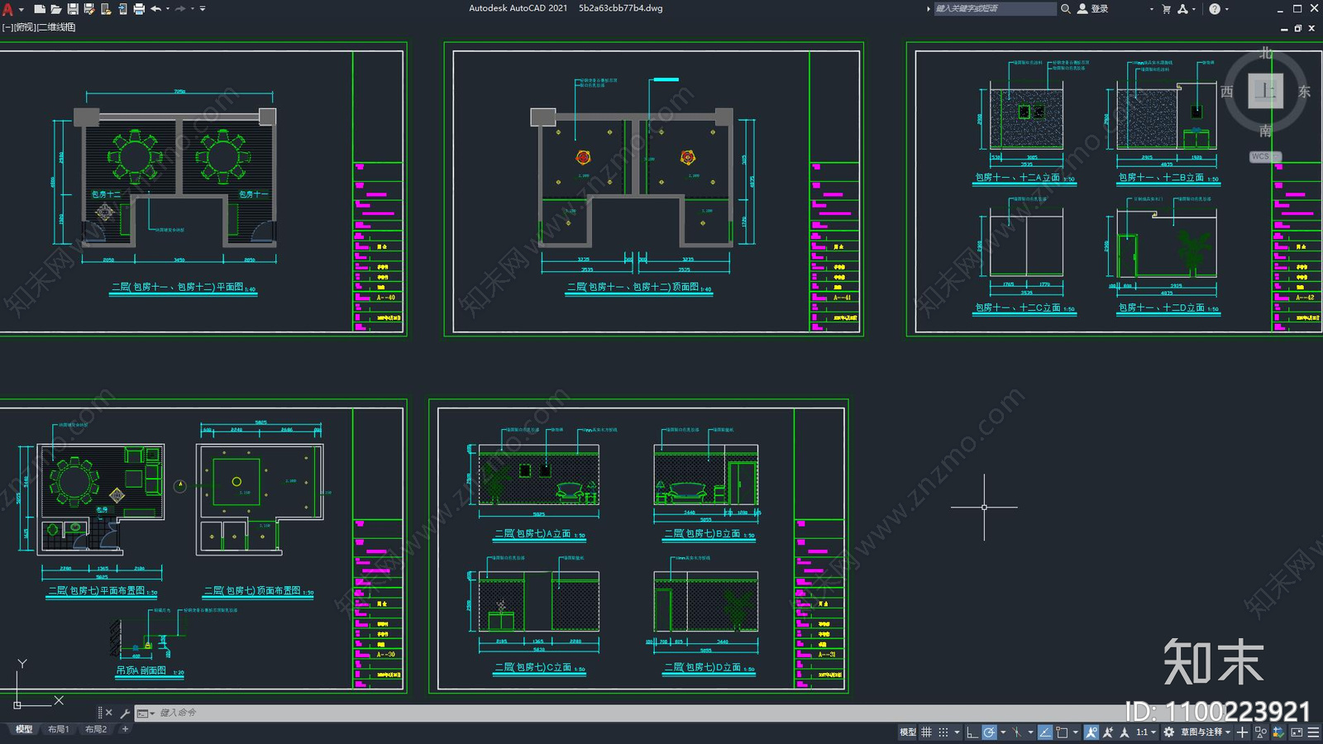Open status bar customization menu icon
1323x744 pixels.
click(x=1313, y=732)
